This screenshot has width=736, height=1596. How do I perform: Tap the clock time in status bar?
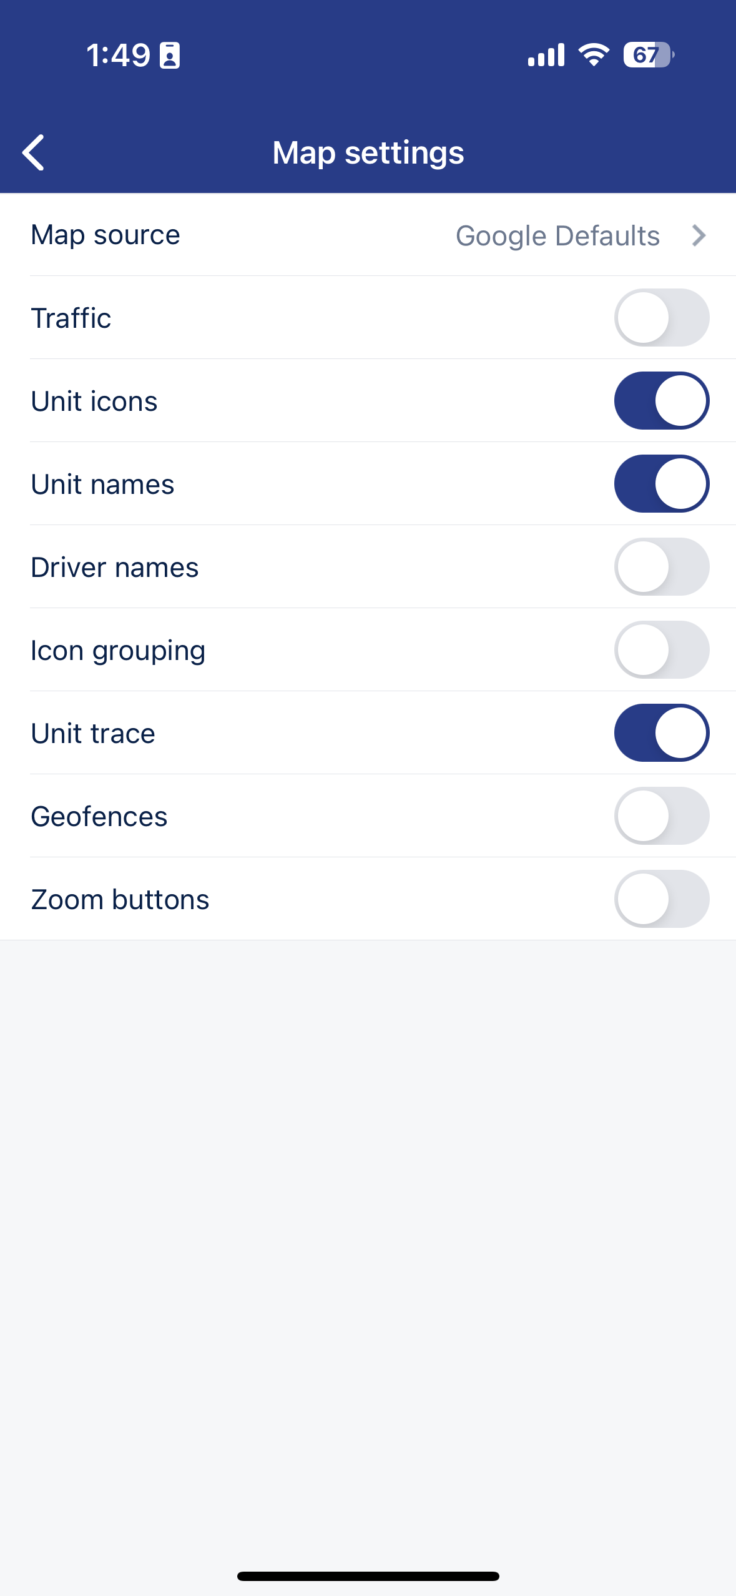118,56
